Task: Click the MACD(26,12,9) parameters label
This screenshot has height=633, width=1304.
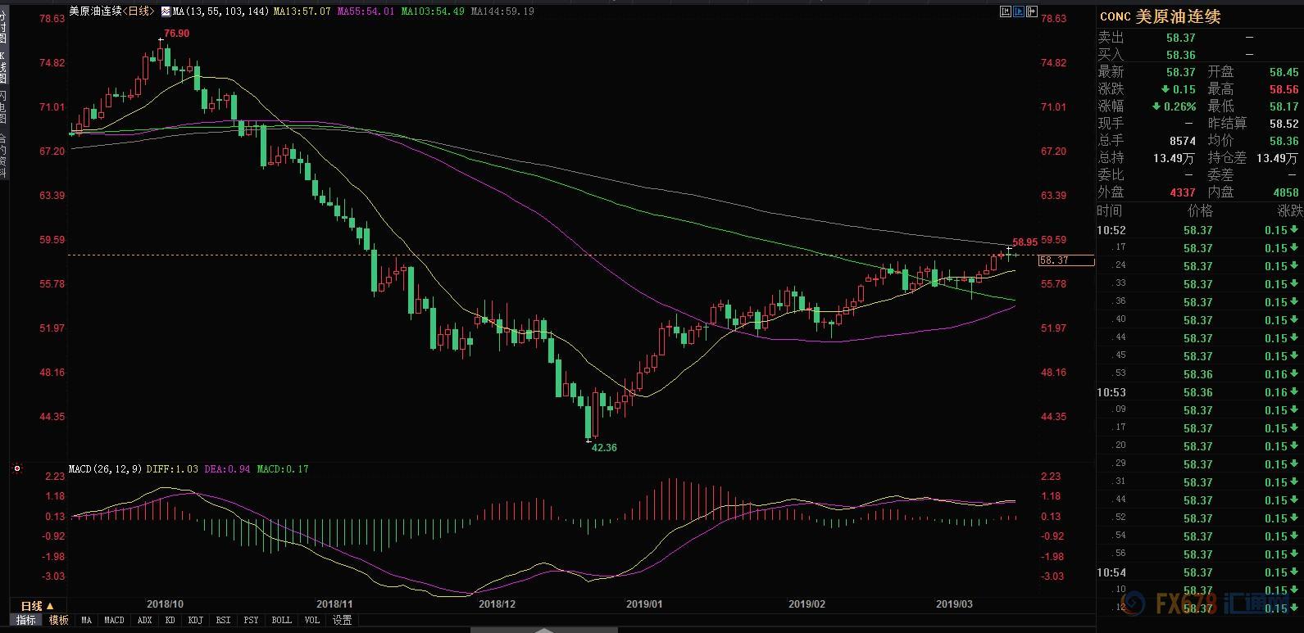Action: click(x=106, y=469)
